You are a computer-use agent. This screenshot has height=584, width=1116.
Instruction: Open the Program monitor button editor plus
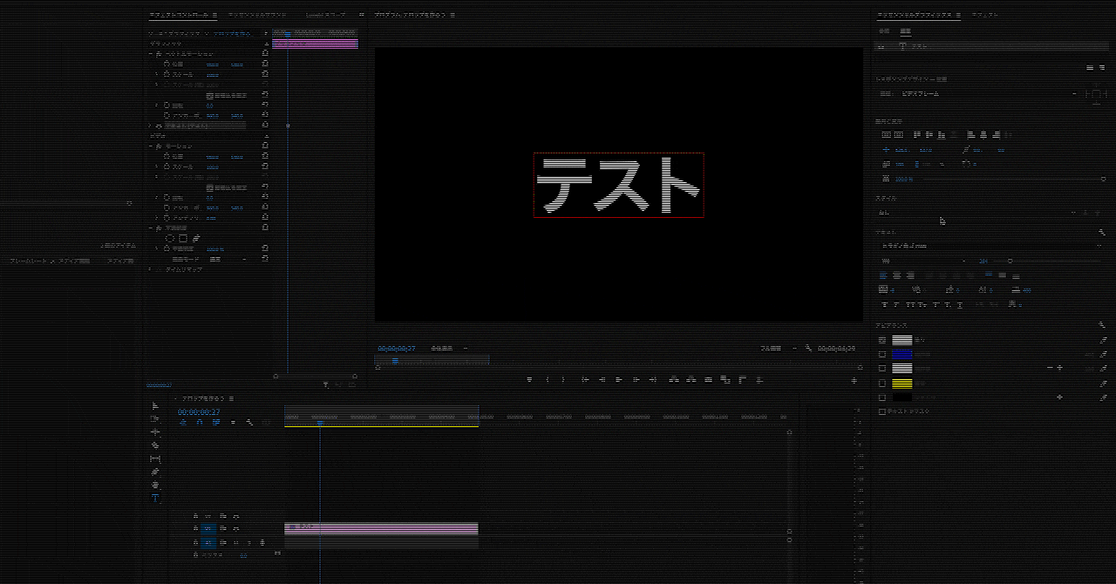click(x=854, y=380)
